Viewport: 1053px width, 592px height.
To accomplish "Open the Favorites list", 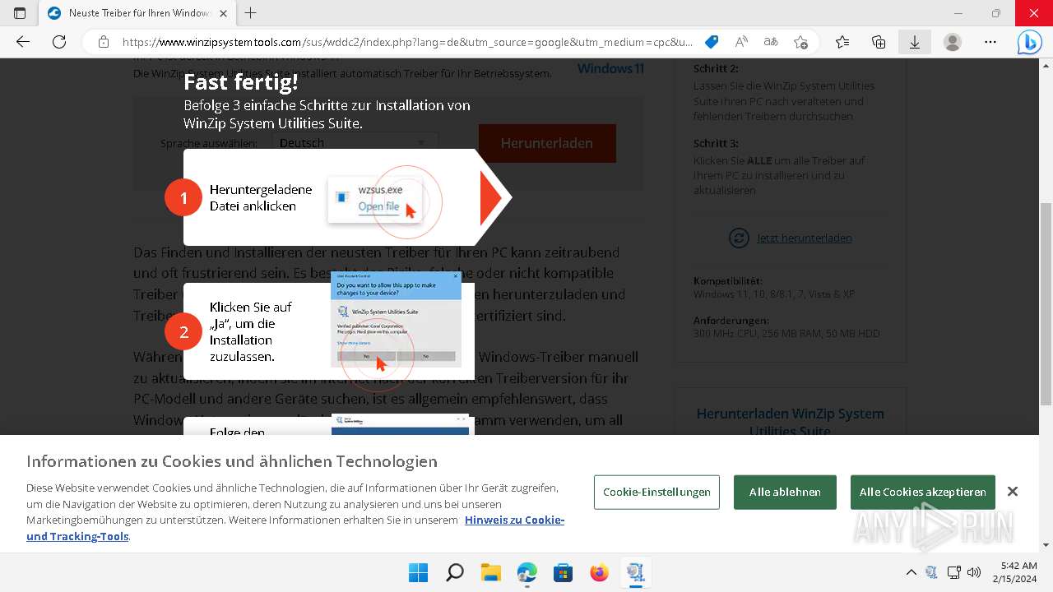I will pyautogui.click(x=842, y=42).
